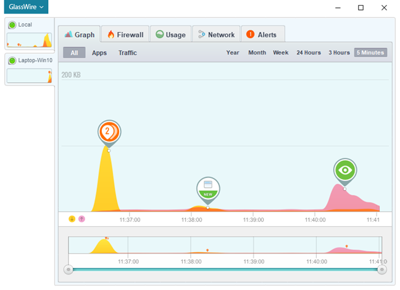Select the Local server entry
The width and height of the screenshot is (400, 290).
click(x=30, y=34)
